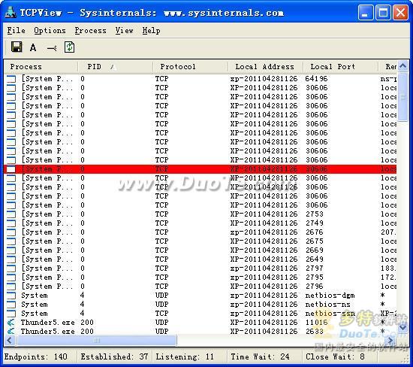Select Thunder5.exe row with port 2633
This screenshot has height=367, width=413.
tap(200, 331)
